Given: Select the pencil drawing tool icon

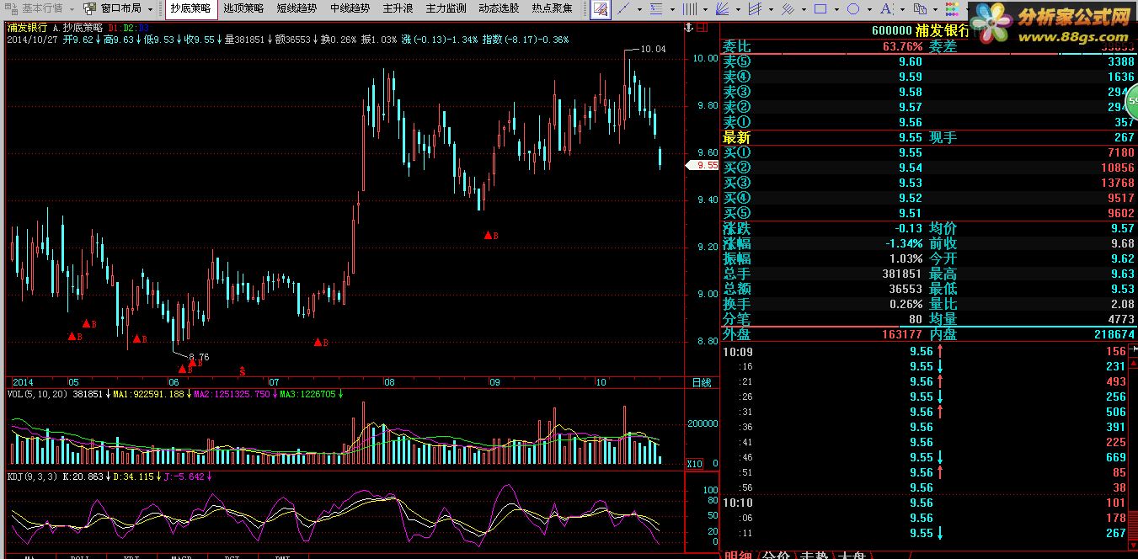Looking at the screenshot, I should point(601,9).
